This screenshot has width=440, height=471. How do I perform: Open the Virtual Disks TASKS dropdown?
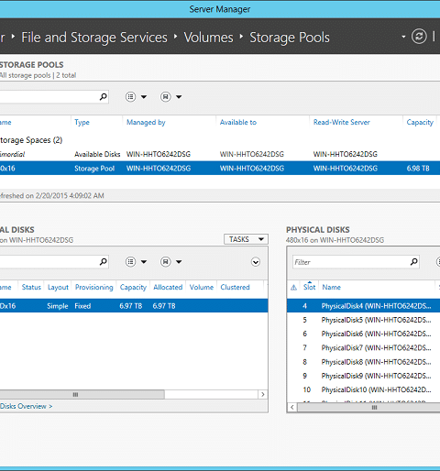click(246, 239)
